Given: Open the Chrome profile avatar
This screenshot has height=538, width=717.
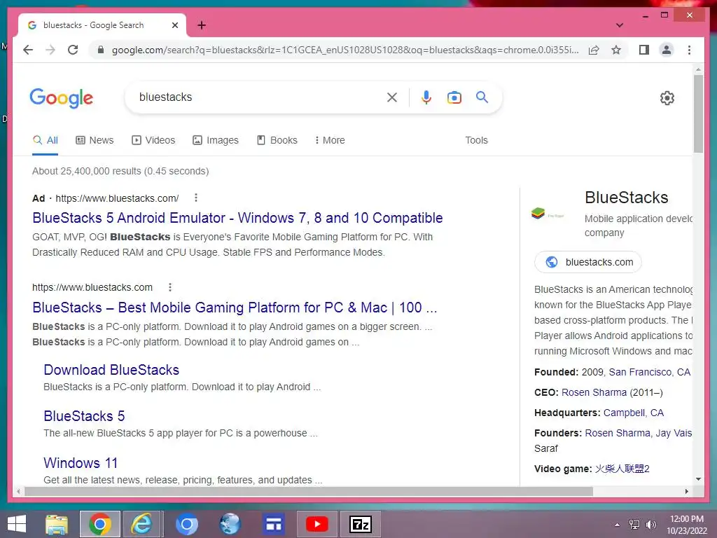Looking at the screenshot, I should coord(667,50).
